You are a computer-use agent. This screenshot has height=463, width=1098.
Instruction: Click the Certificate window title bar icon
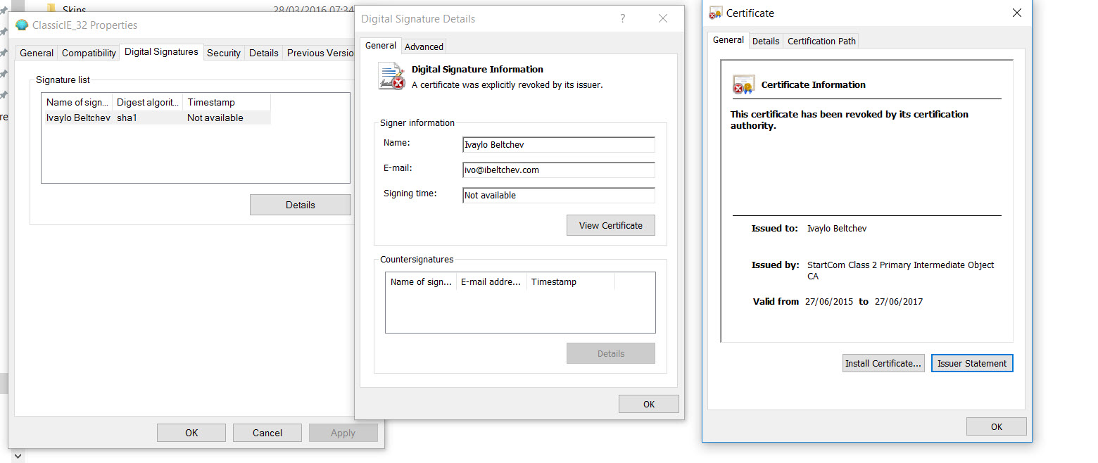pyautogui.click(x=716, y=13)
